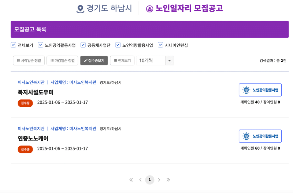Toggle the 공동체사업단 checkbox
This screenshot has width=293, height=193.
click(x=83, y=45)
